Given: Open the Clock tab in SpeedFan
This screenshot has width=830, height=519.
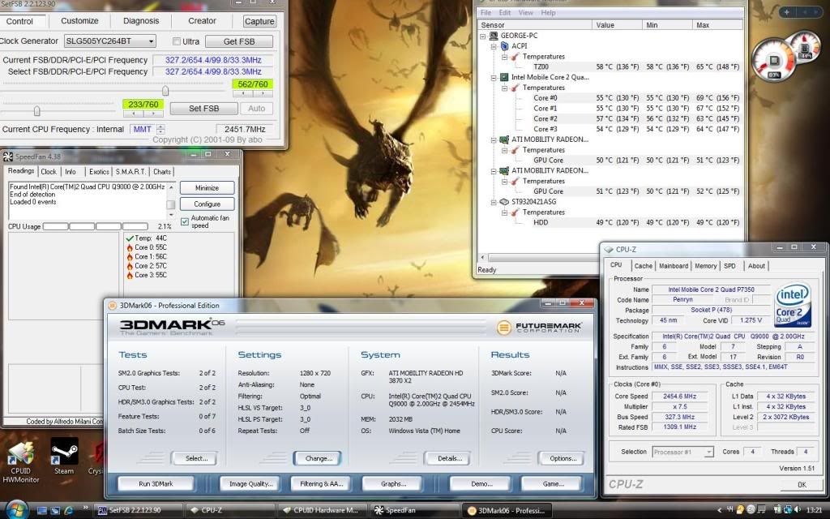Looking at the screenshot, I should click(49, 172).
